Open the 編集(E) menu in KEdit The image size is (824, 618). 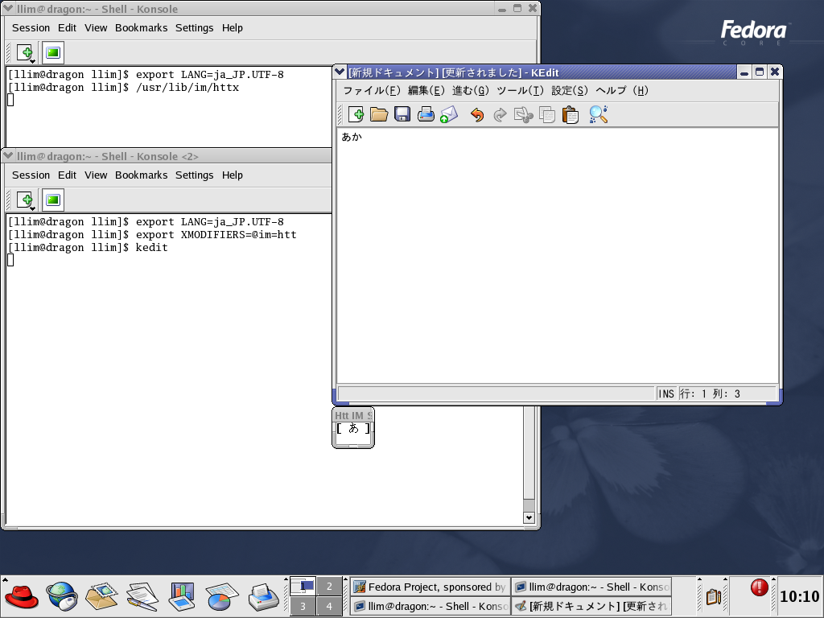(426, 90)
